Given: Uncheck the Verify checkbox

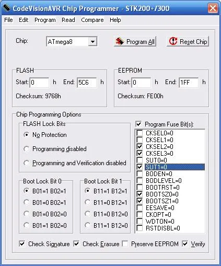Looking at the screenshot, I should [x=185, y=244].
